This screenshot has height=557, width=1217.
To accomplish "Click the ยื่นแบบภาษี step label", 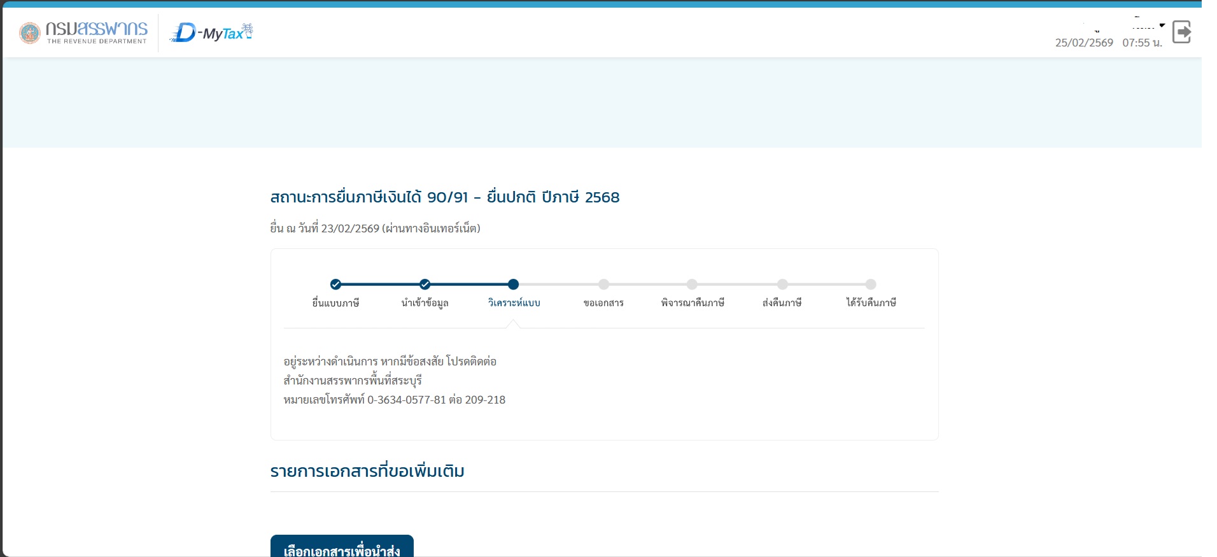I will pyautogui.click(x=335, y=303).
